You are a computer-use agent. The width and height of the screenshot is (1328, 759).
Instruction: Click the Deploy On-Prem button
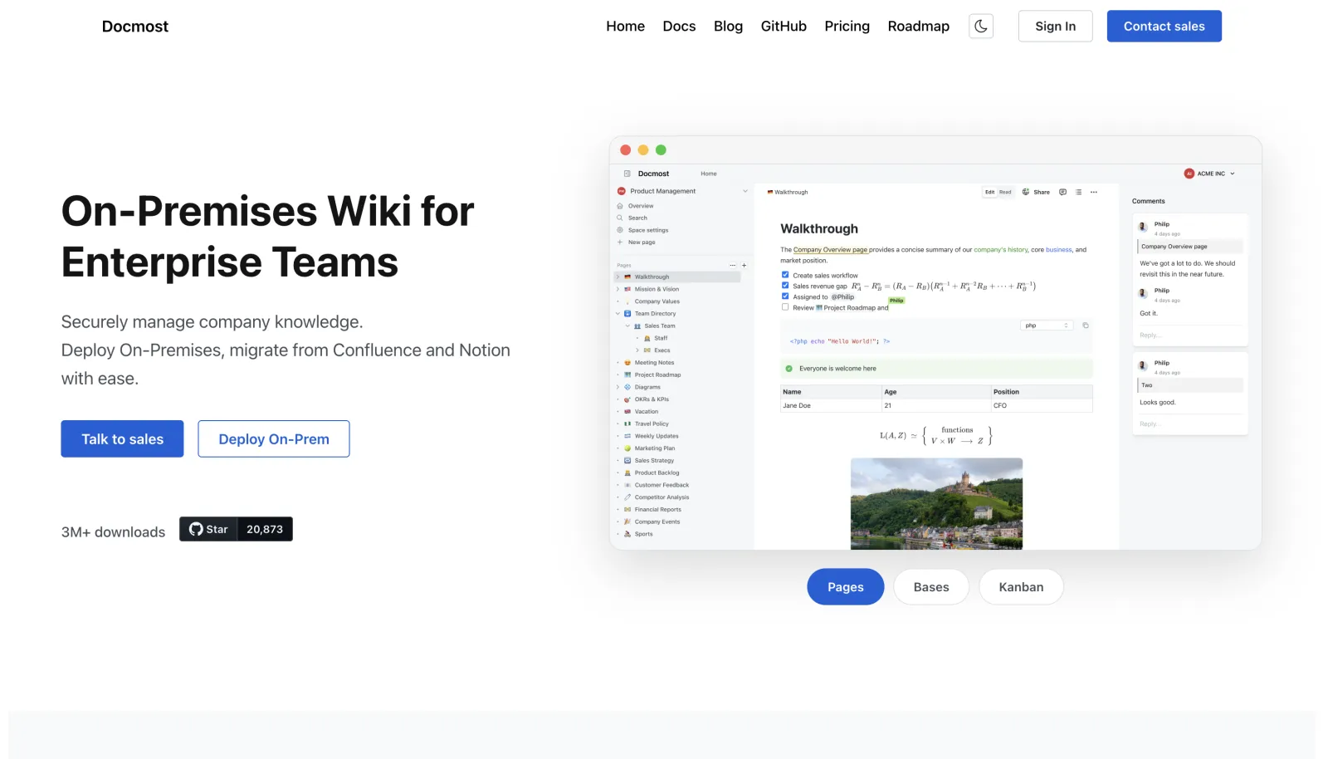coord(274,438)
